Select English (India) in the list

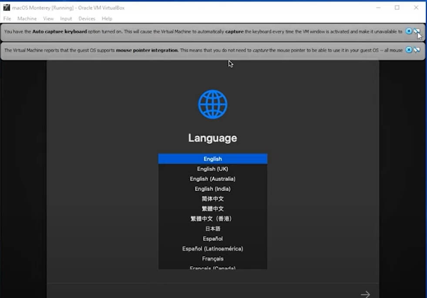coord(212,189)
